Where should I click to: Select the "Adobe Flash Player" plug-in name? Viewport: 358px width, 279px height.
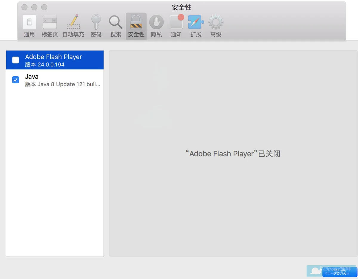[x=53, y=57]
